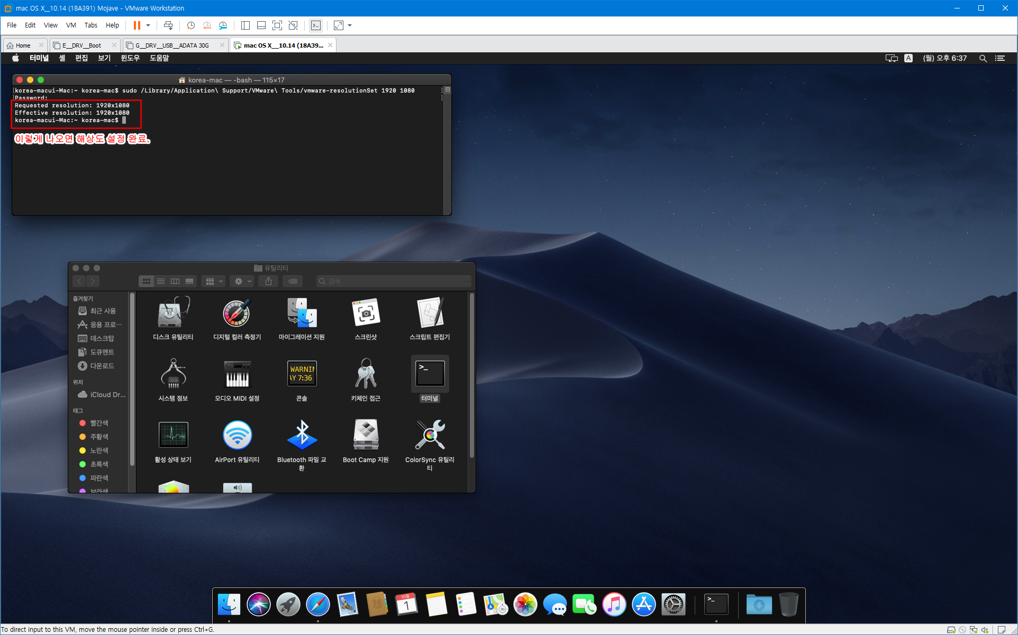The width and height of the screenshot is (1018, 635).
Task: Open the Console (콘솔) app
Action: pyautogui.click(x=302, y=374)
